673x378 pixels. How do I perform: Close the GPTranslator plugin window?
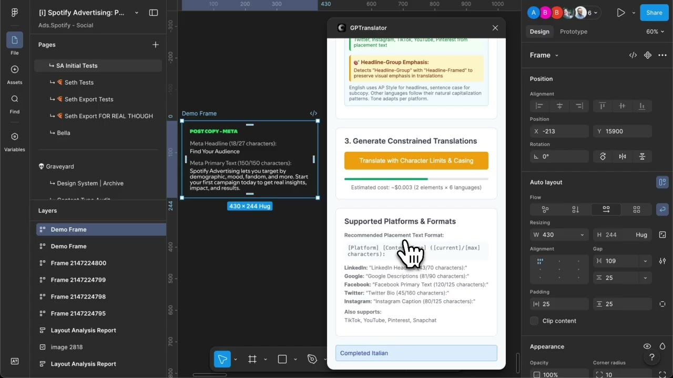495,28
